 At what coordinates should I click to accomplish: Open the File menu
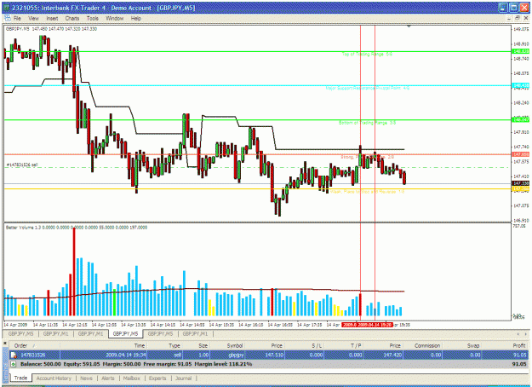point(17,19)
